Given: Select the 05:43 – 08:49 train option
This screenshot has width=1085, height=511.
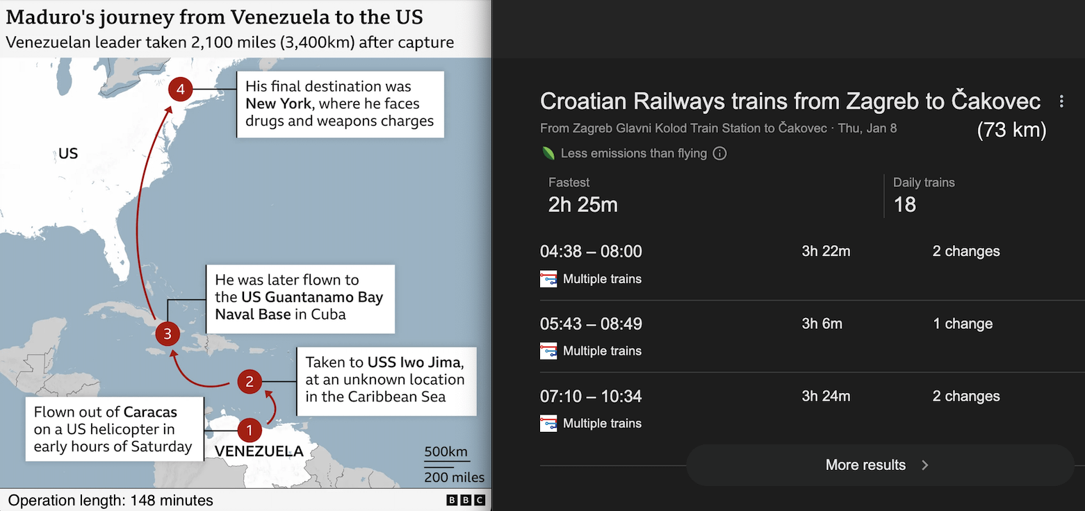Looking at the screenshot, I should tap(591, 324).
